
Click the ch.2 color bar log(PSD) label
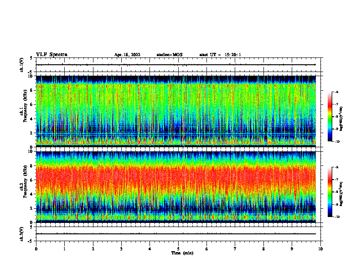(341, 194)
